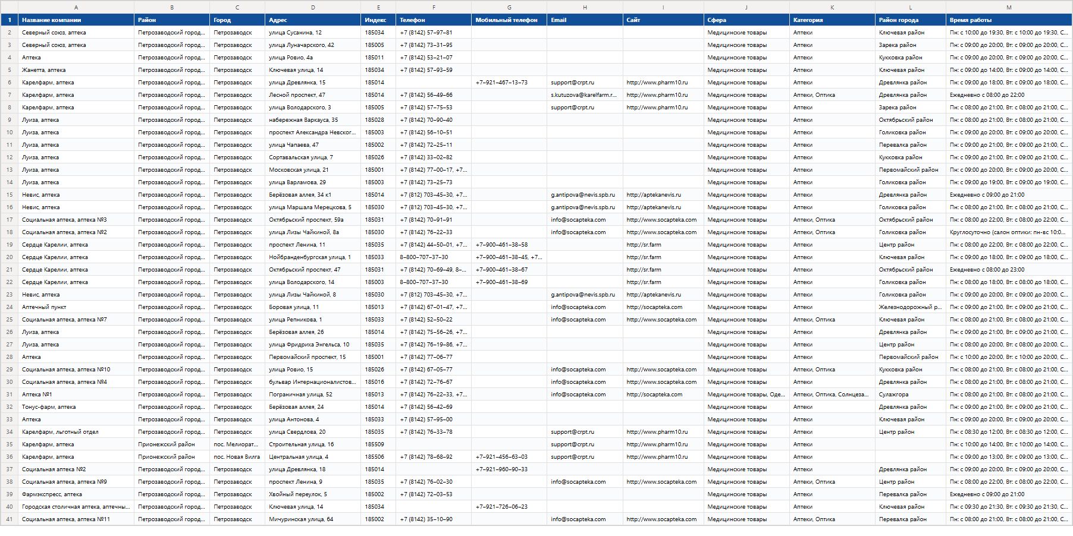The width and height of the screenshot is (1073, 536).
Task: Select the cell 'Тонус-фарм, аптека'
Action: pyautogui.click(x=76, y=407)
